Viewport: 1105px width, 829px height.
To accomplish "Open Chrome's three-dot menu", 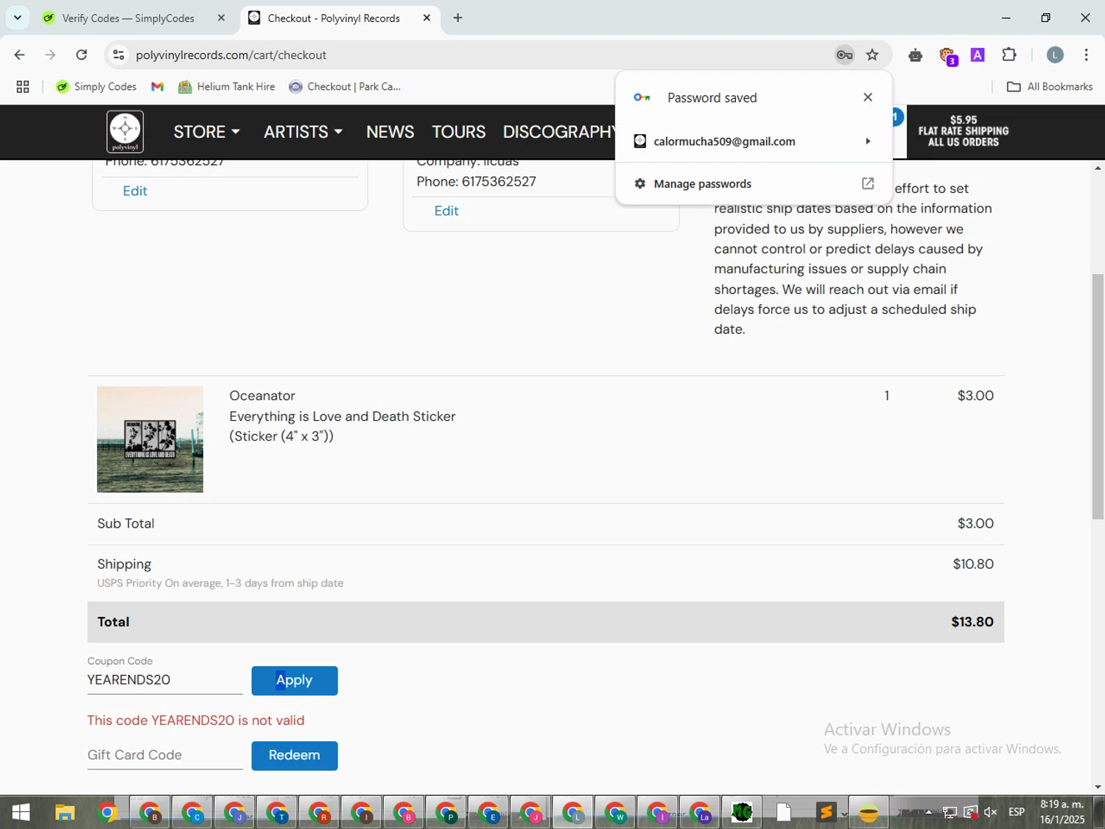I will click(1086, 55).
